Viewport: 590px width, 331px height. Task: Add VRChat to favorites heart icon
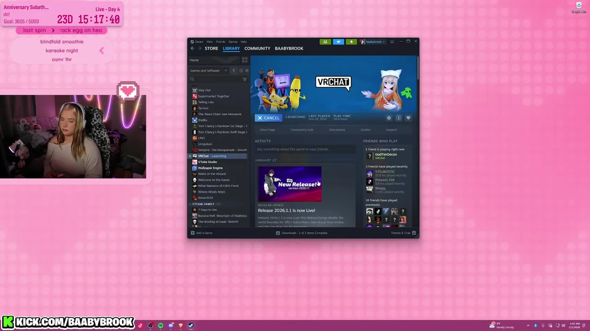click(x=408, y=118)
